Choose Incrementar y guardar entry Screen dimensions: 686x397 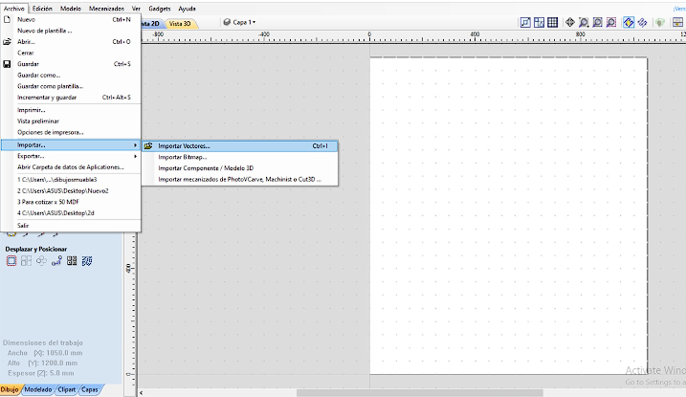[71, 98]
